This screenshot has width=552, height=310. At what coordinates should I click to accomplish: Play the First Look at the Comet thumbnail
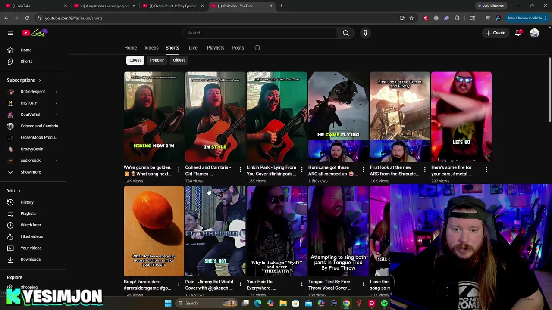pyautogui.click(x=400, y=117)
